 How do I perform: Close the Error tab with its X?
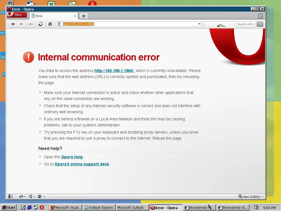[75, 16]
